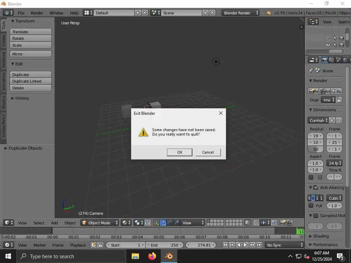Toggle manipulate center points icon
The width and height of the screenshot is (351, 263).
tap(147, 223)
